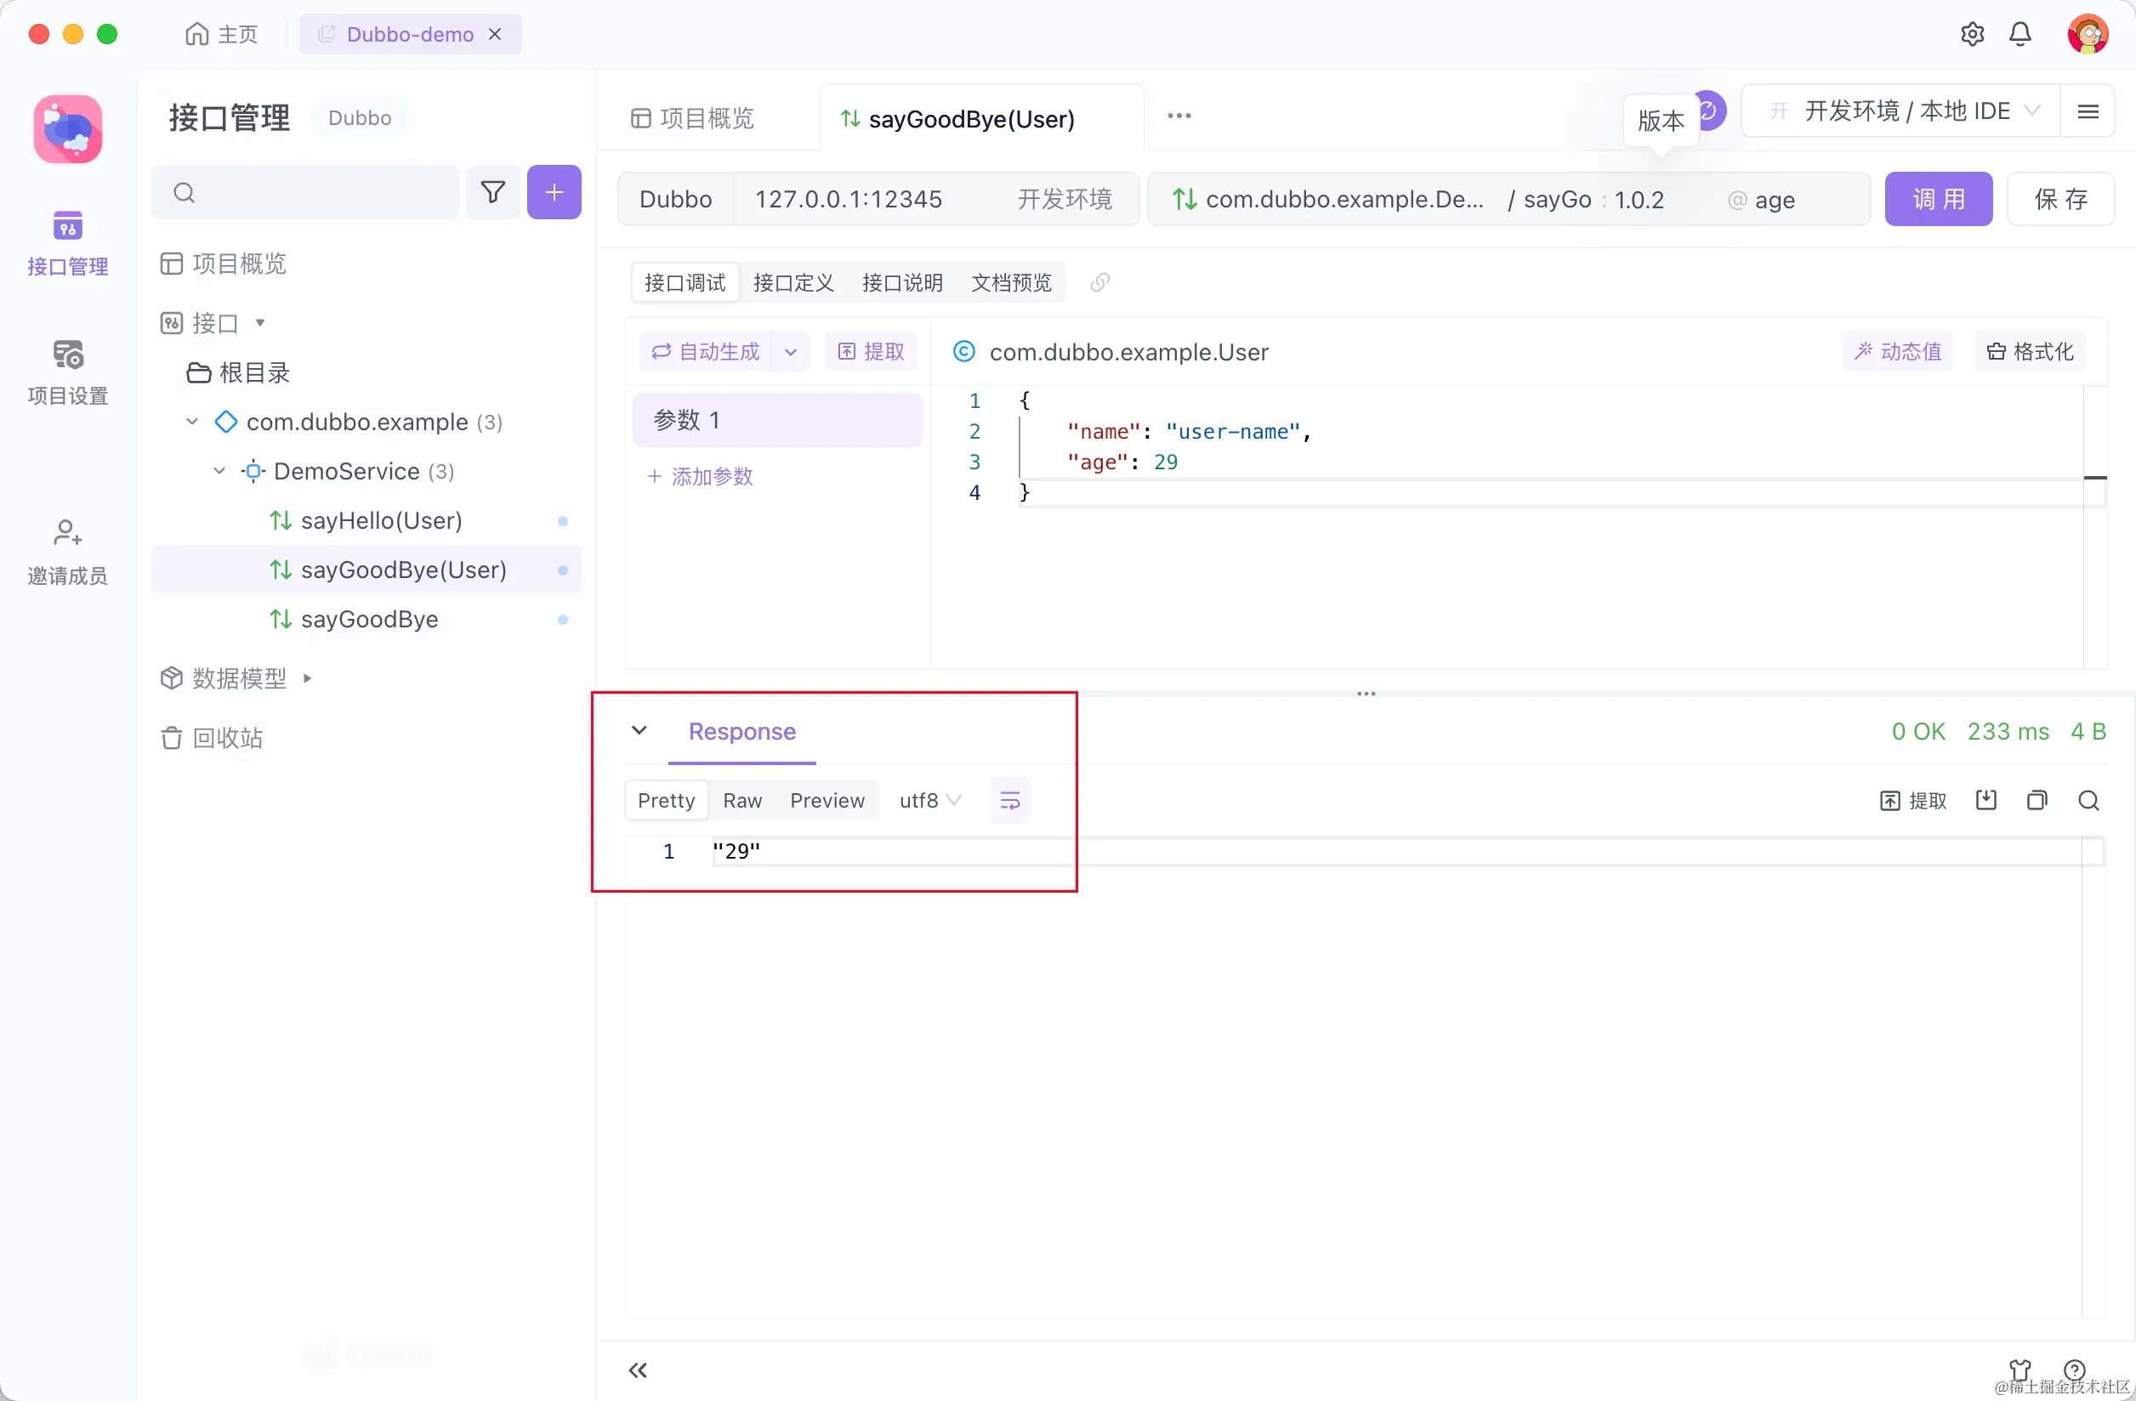Click the hamburger menu icon top right
This screenshot has height=1401, width=2136.
click(2088, 111)
